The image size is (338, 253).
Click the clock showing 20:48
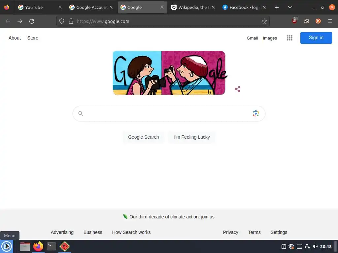326,246
